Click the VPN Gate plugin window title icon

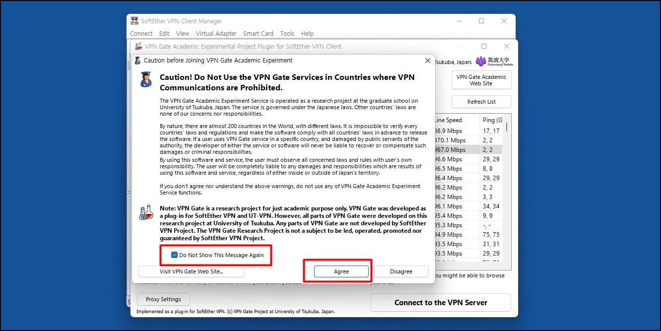(x=139, y=46)
